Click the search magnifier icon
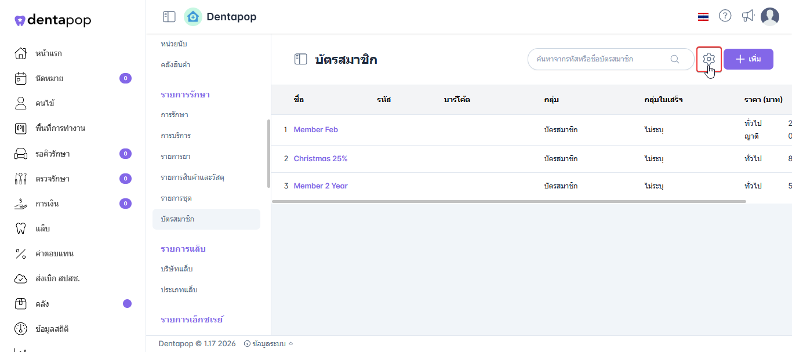 675,59
